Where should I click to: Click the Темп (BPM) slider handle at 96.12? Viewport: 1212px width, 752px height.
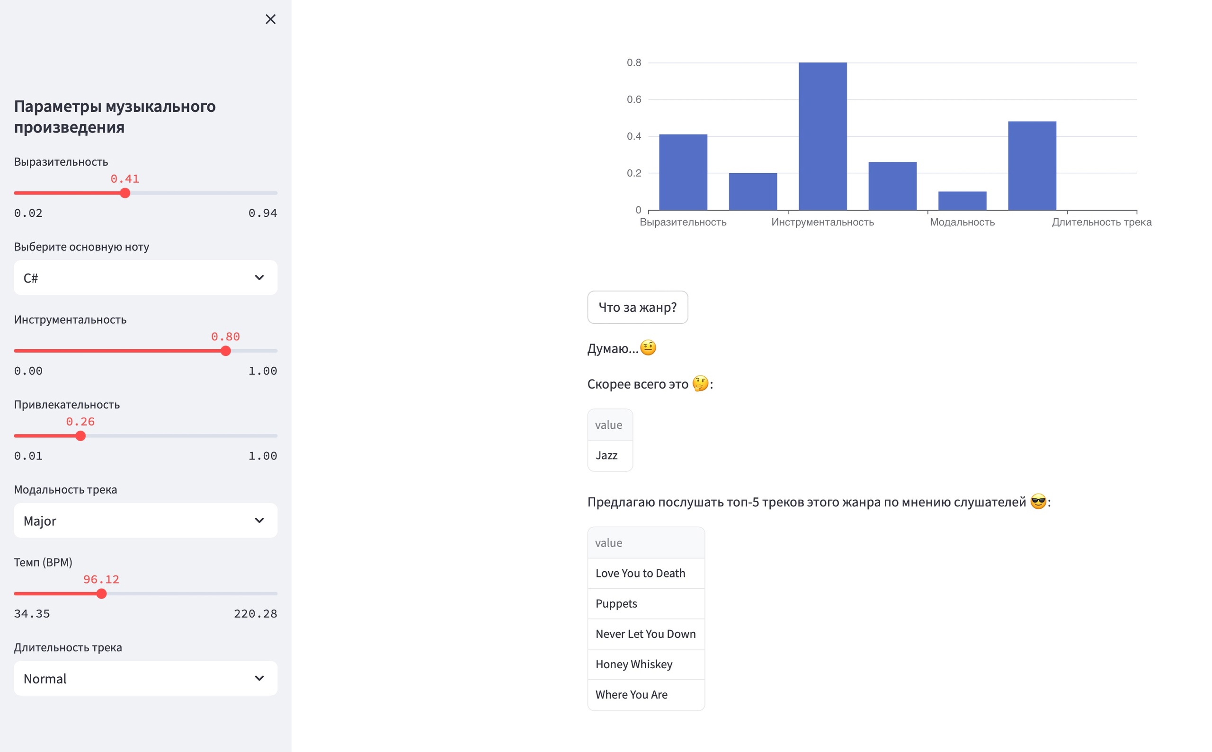[101, 593]
